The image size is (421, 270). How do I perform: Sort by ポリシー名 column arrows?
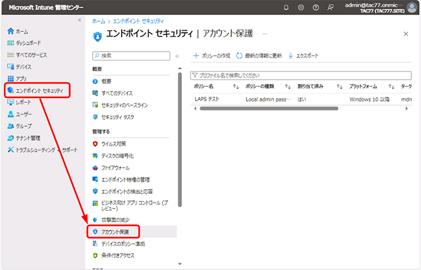tap(236, 86)
